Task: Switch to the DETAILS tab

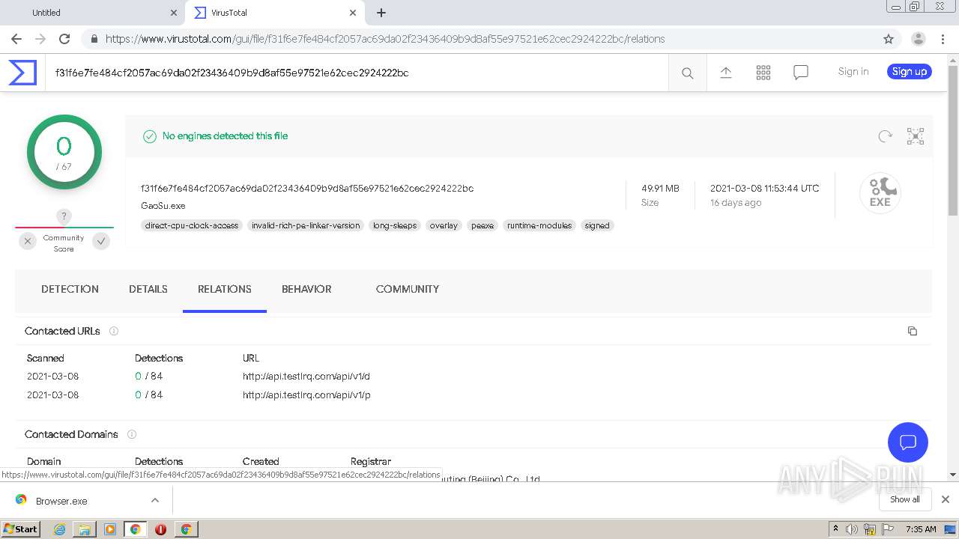Action: point(148,289)
